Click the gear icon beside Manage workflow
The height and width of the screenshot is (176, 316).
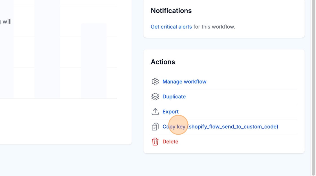(x=155, y=82)
